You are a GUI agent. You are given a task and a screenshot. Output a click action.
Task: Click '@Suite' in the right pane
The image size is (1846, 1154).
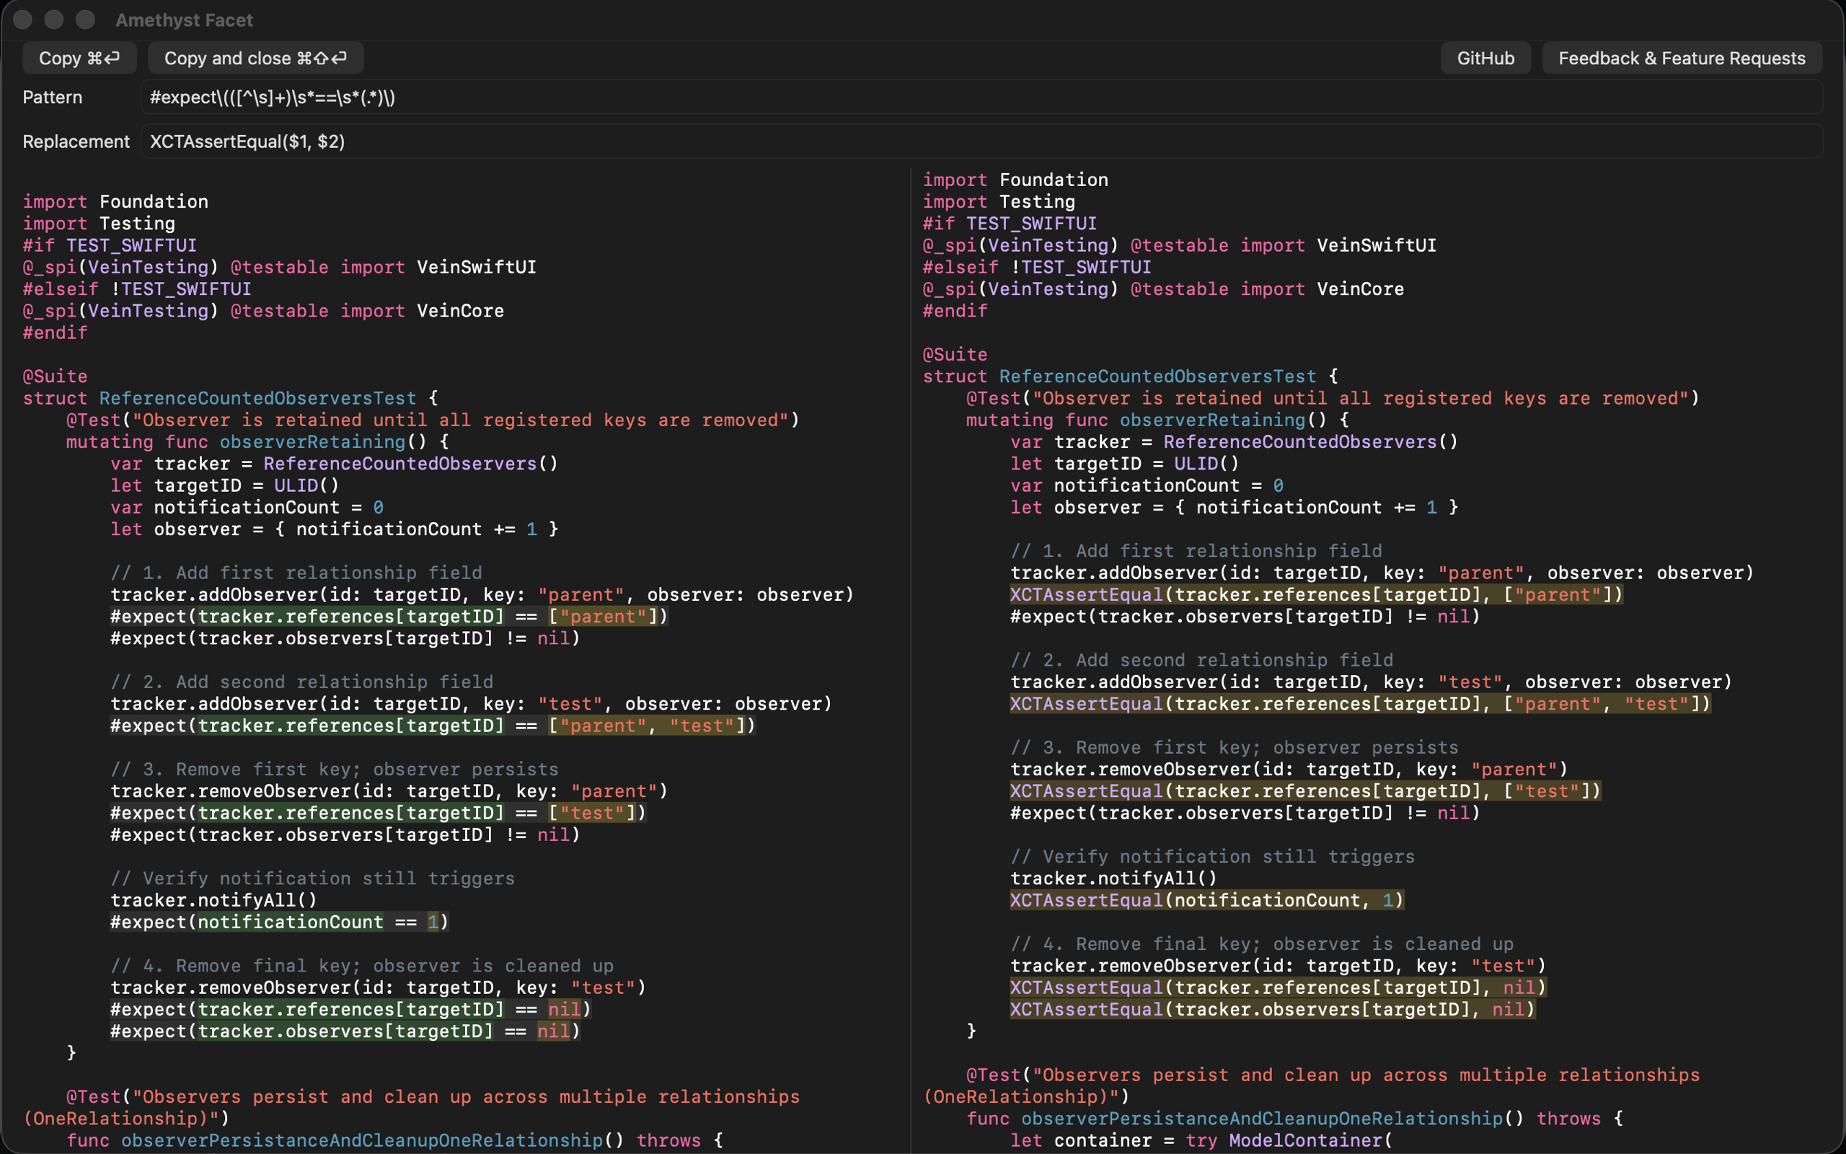pos(955,354)
